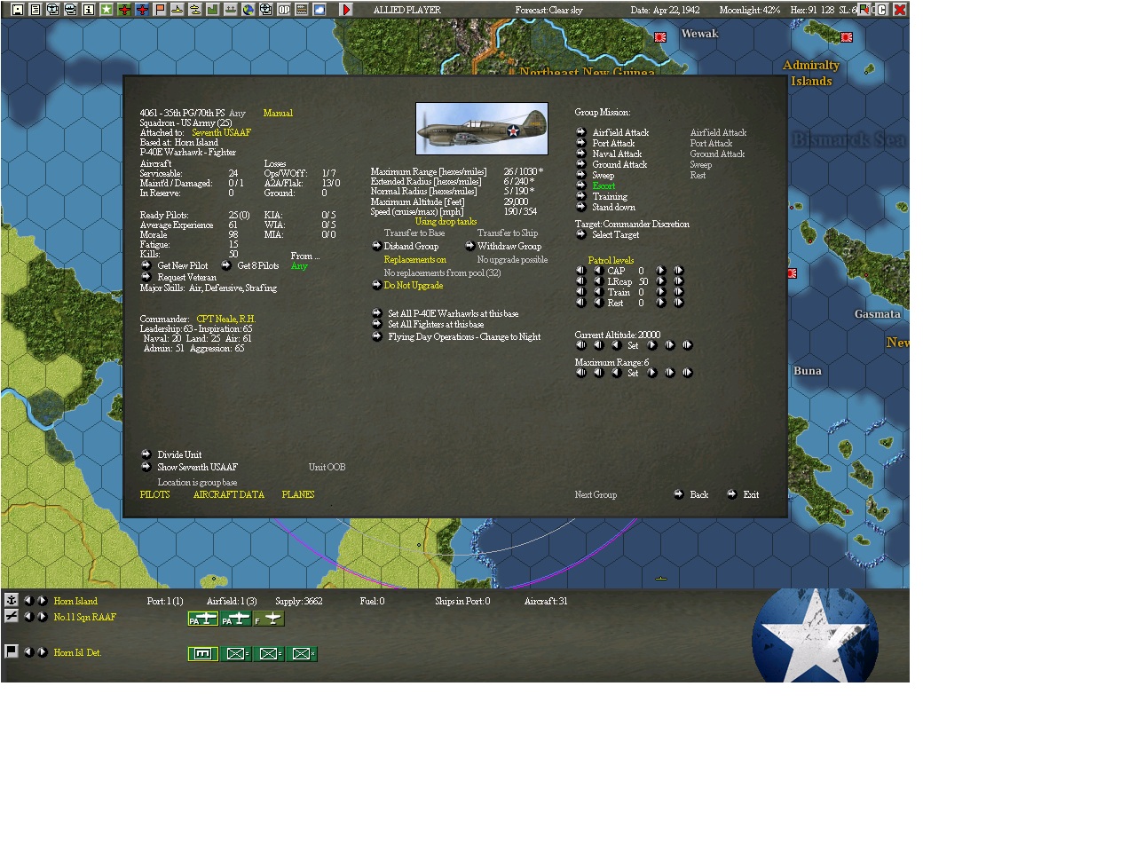Click the yellow 'Horn Island' base name
Screen dimensions: 1136x852
point(75,601)
